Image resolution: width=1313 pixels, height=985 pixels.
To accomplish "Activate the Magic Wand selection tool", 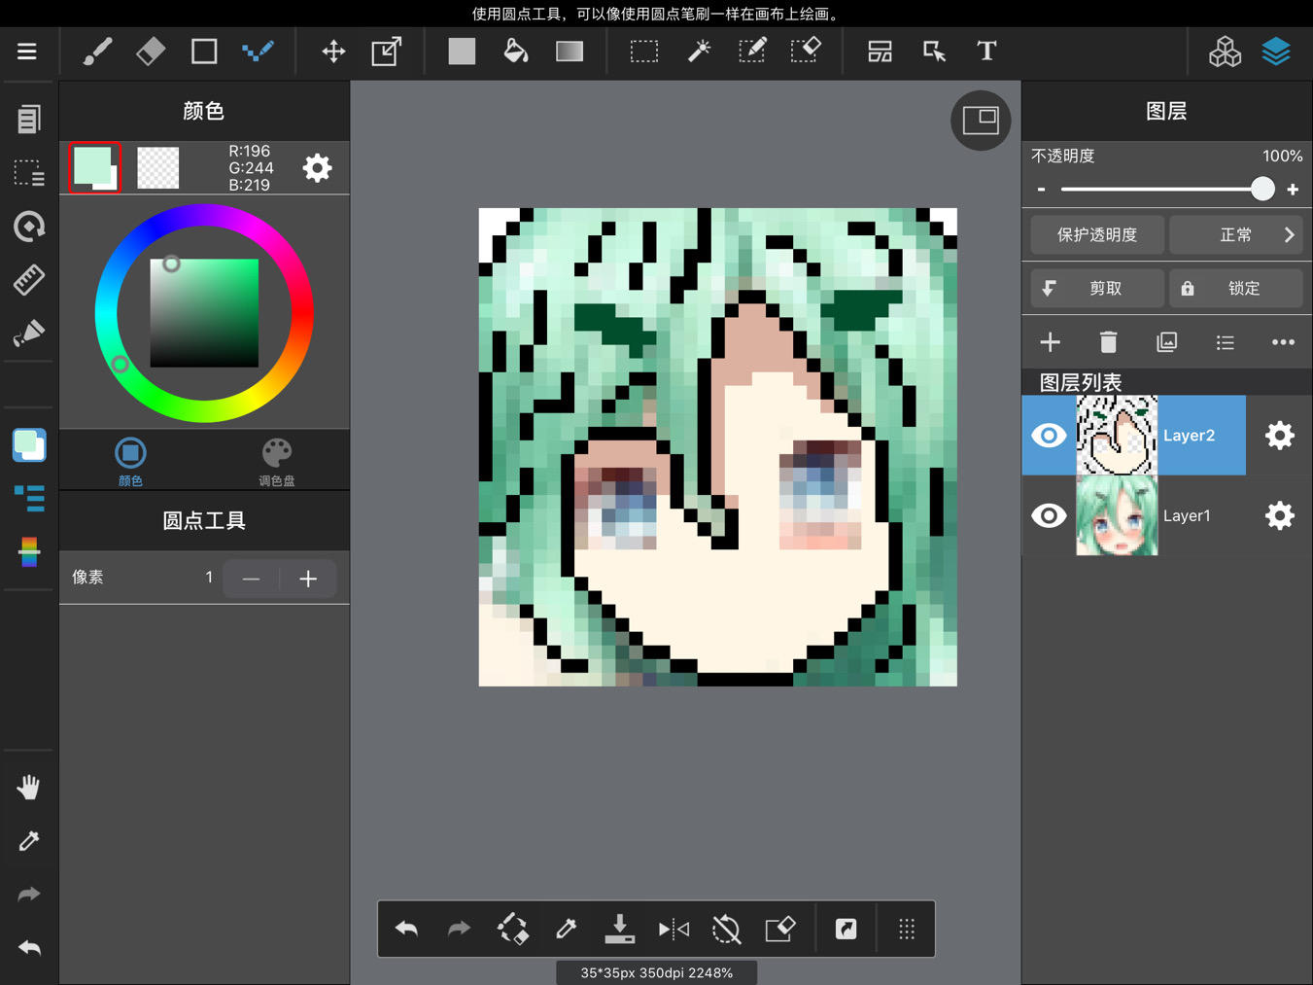I will [699, 52].
